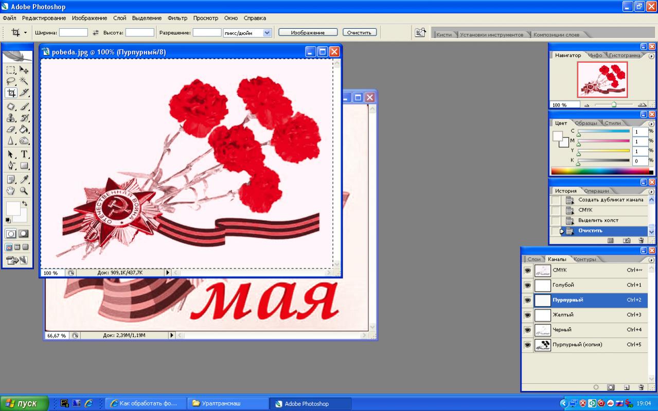The width and height of the screenshot is (658, 411).
Task: Select the Slice tool
Action: pos(24,93)
